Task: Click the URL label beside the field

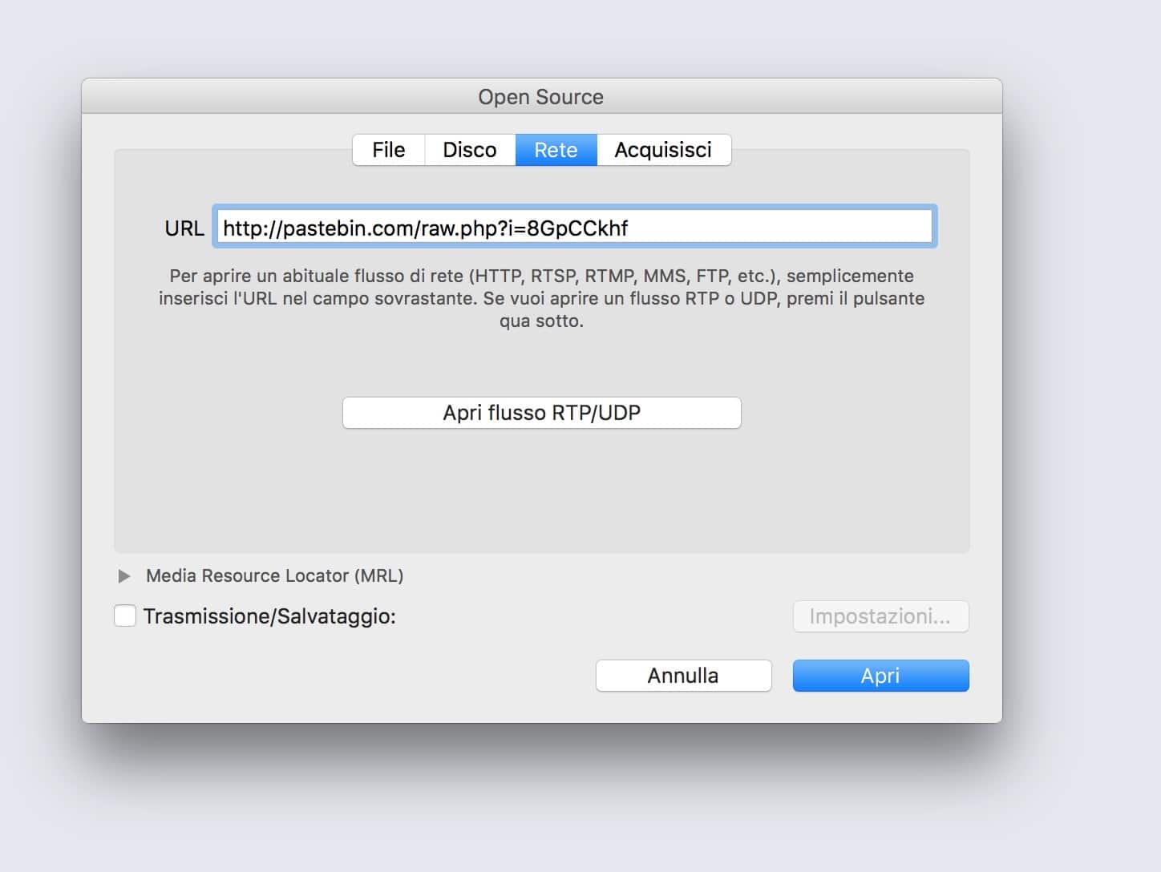Action: [184, 228]
